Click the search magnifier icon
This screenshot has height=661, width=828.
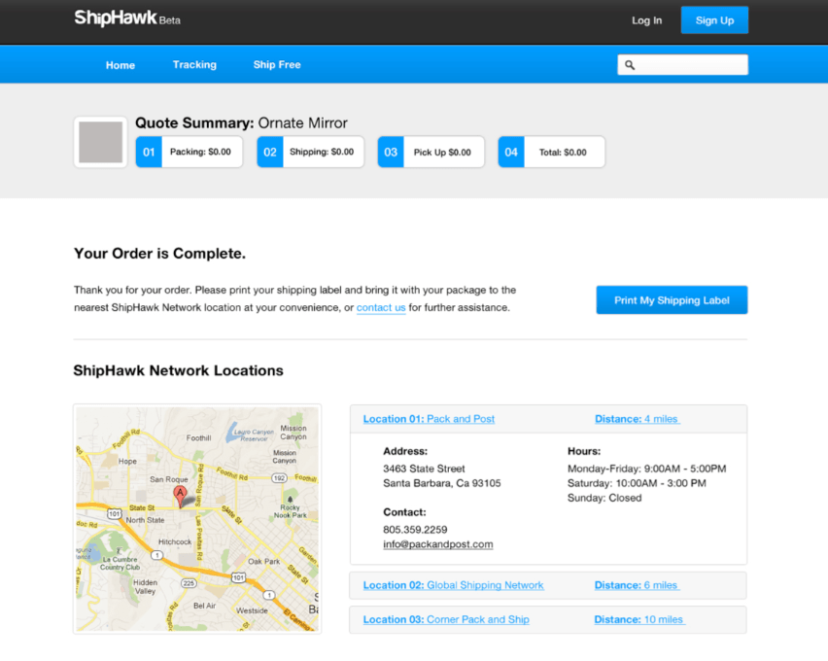(x=630, y=65)
